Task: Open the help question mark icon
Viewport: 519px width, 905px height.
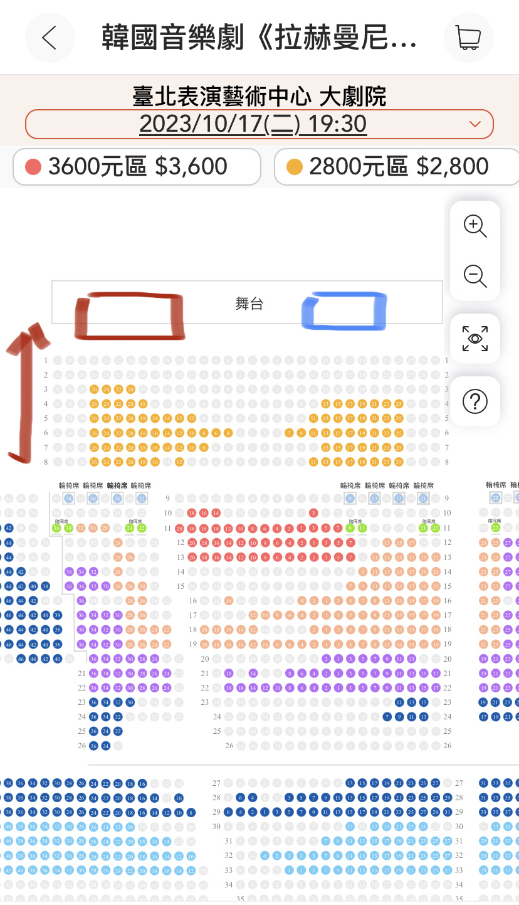Action: [475, 401]
